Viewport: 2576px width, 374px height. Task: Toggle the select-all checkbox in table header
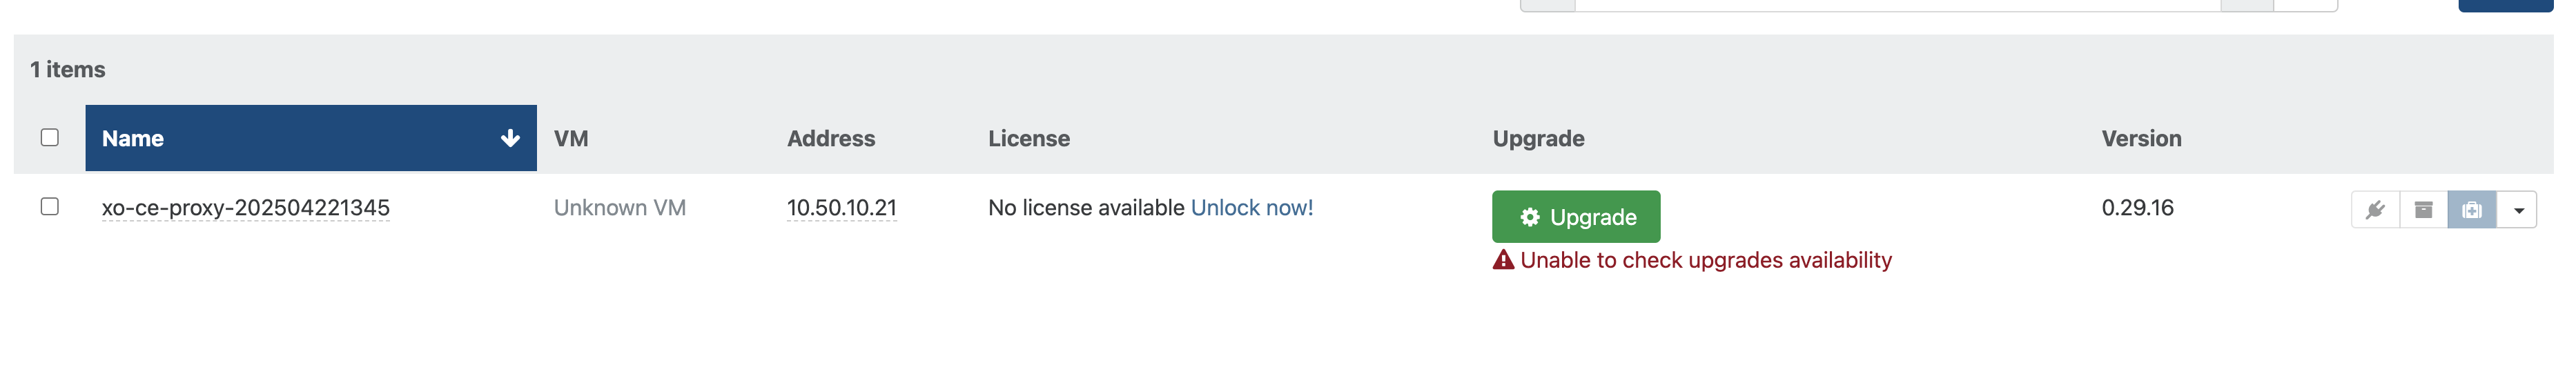point(50,138)
